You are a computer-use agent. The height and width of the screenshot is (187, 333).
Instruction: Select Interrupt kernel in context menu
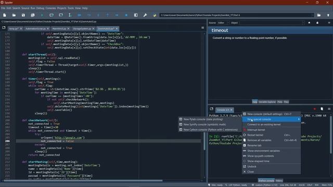pyautogui.click(x=271, y=130)
